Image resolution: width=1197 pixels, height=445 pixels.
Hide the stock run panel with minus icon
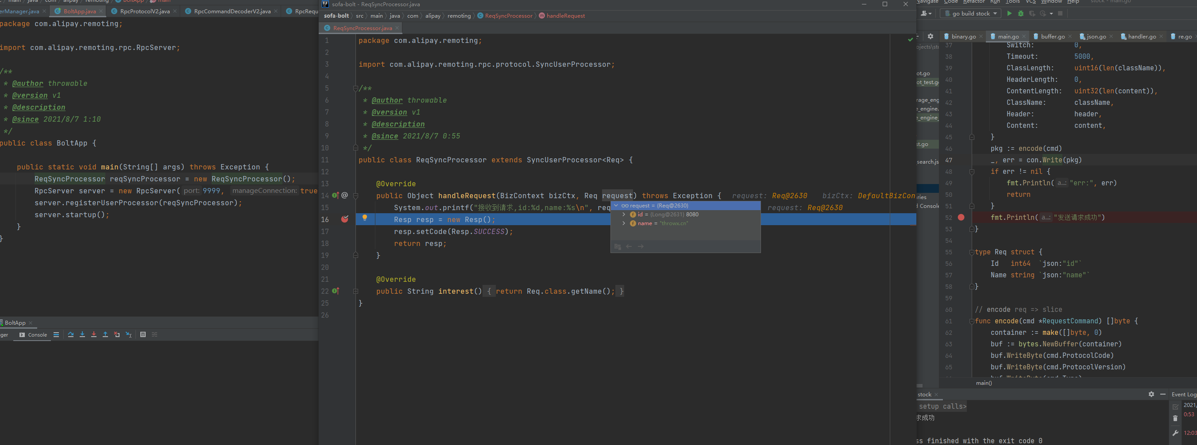pyautogui.click(x=1163, y=395)
